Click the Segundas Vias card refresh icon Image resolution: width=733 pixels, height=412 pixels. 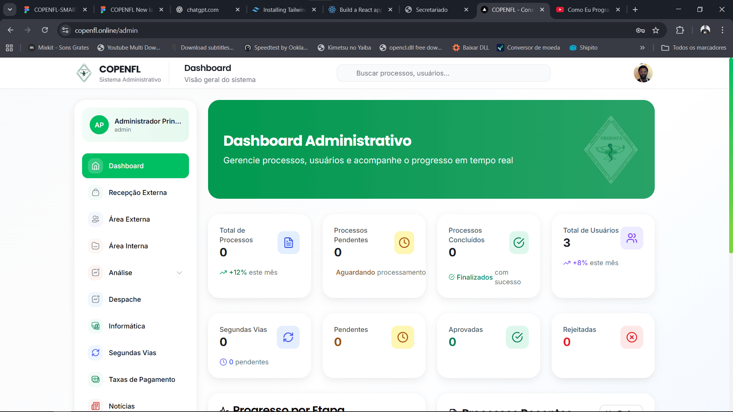(x=288, y=337)
